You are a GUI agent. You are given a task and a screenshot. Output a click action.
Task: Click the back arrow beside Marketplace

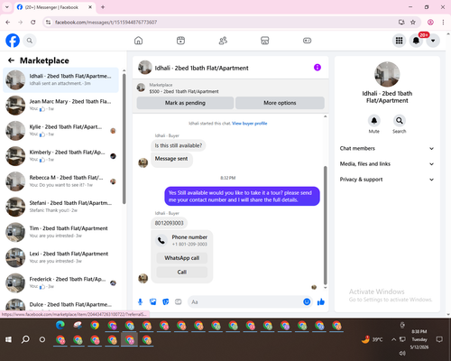[11, 60]
